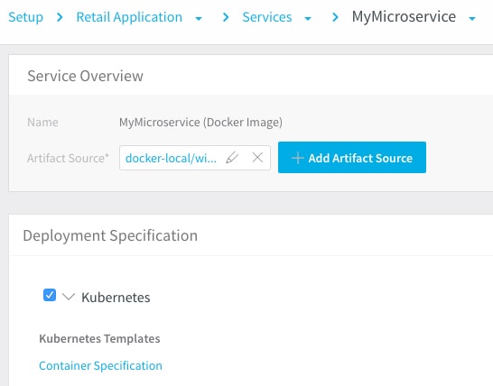This screenshot has height=386, width=493.
Task: Open the Retail Application dropdown caret
Action: 199,19
